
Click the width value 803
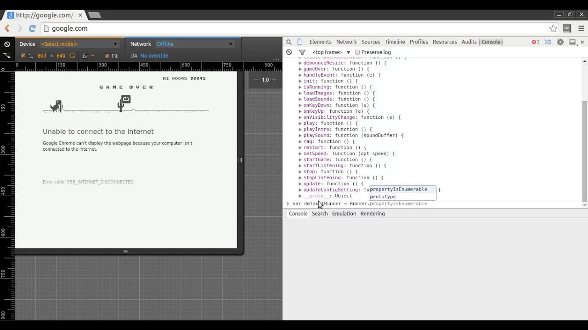42,56
